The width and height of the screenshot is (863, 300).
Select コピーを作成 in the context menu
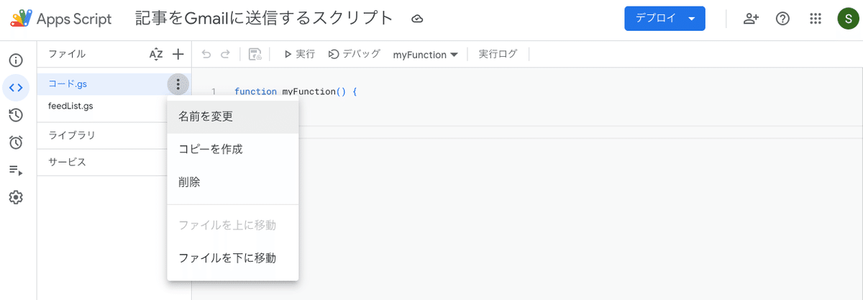[x=211, y=150]
